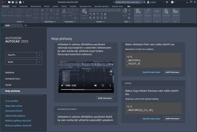Click the shopping cart icon
This screenshot has height=132, width=197.
167,2
